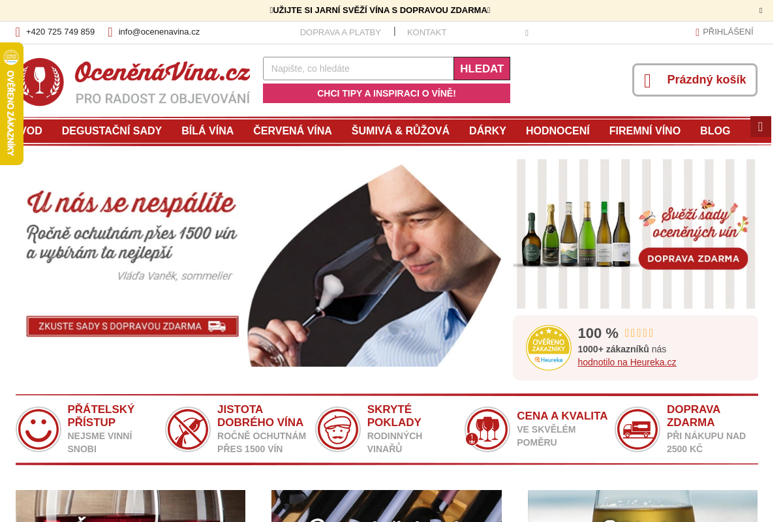Click the Jistota dobrého vína bottle icon
This screenshot has width=783, height=522.
click(188, 429)
